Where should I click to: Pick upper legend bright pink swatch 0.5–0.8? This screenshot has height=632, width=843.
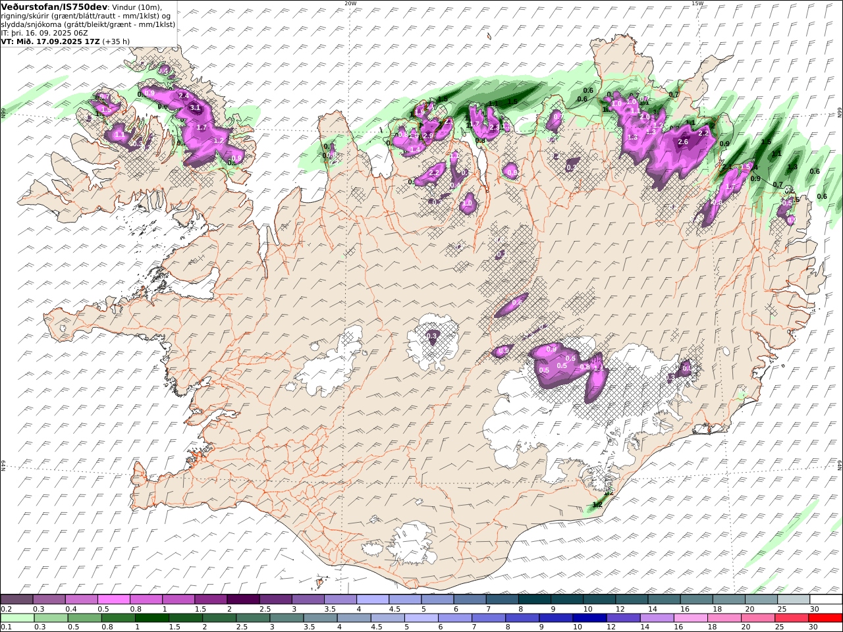113,600
